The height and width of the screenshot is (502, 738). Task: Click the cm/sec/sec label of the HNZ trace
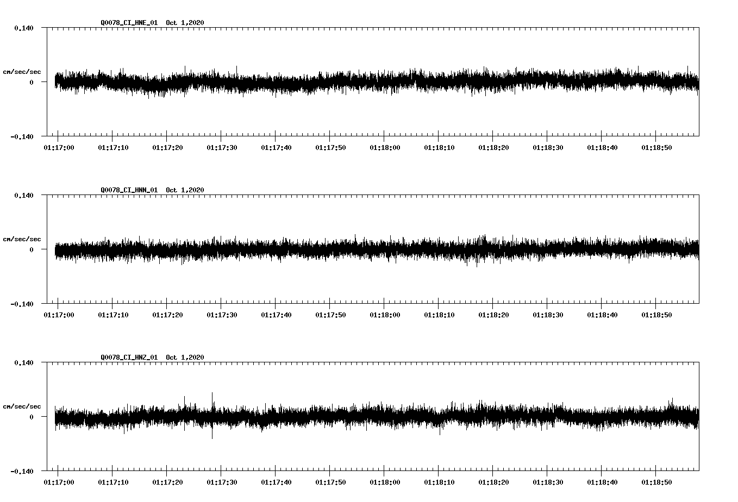click(21, 405)
